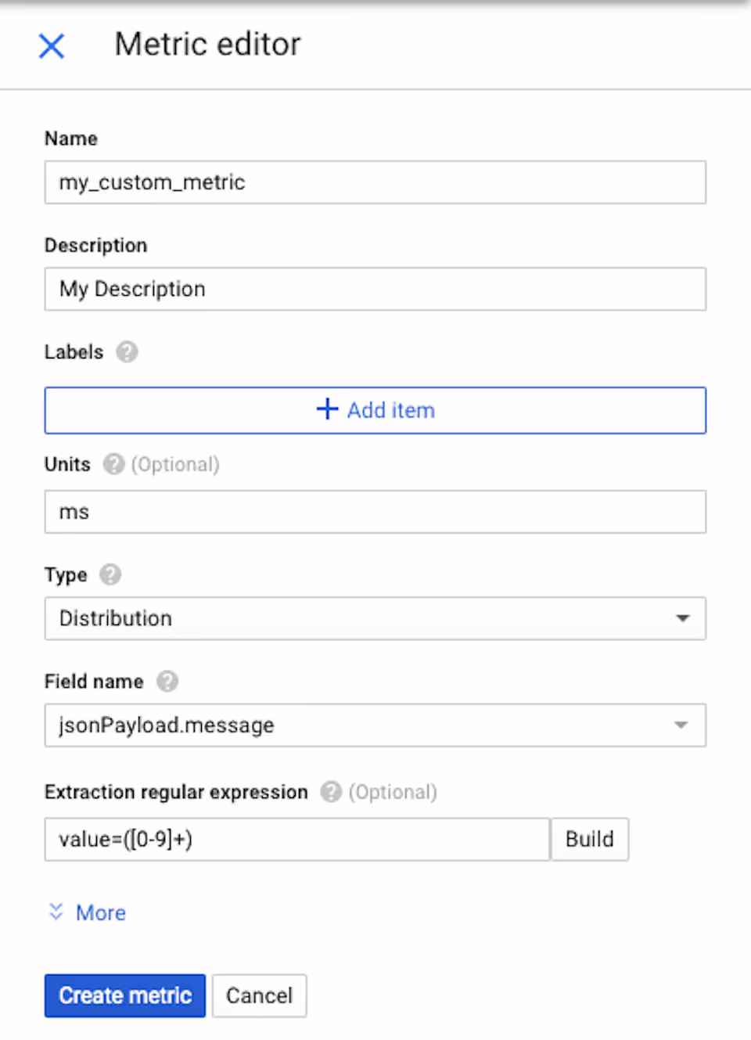Close the Metric editor with the X icon
This screenshot has width=751, height=1040.
(x=52, y=46)
